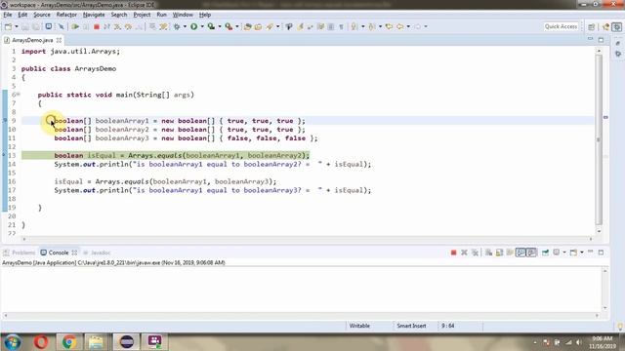
Task: Click 'Smart Insert' in the status bar
Action: click(411, 326)
